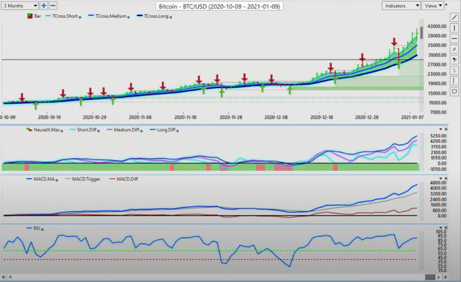Open the small options arrow right of Views
The height and width of the screenshot is (282, 461).
point(446,5)
